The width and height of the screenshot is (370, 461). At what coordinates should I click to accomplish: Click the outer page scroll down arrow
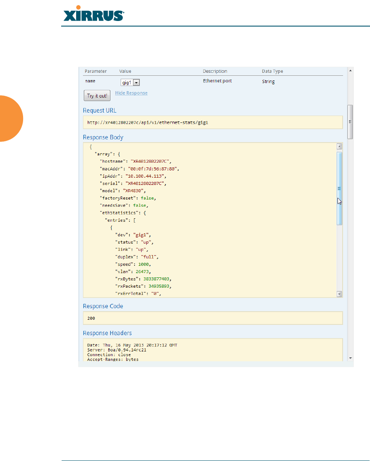pos(350,358)
